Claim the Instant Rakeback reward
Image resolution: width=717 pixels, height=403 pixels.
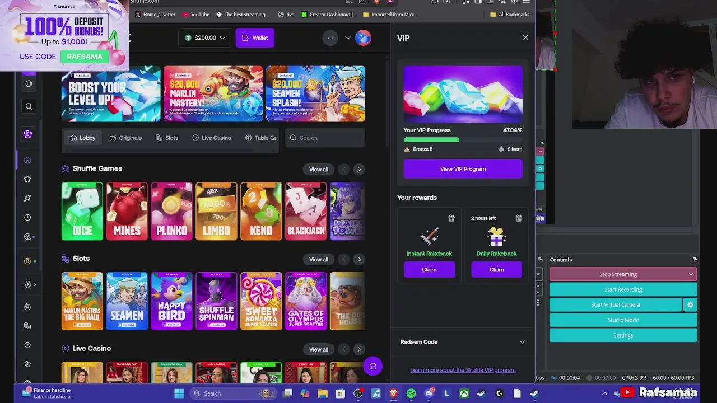point(429,270)
